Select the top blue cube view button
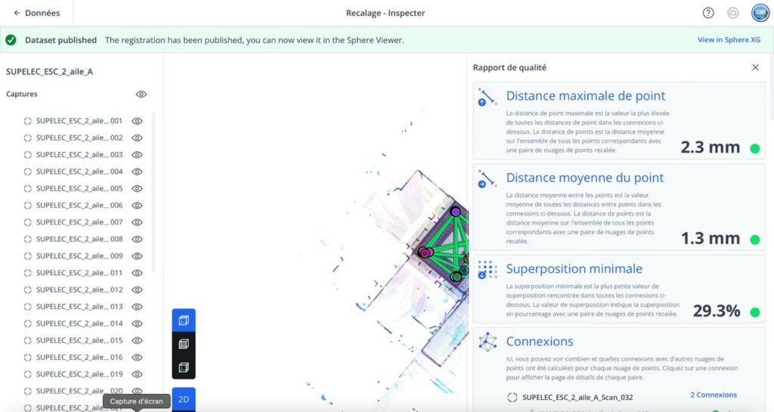 point(184,321)
